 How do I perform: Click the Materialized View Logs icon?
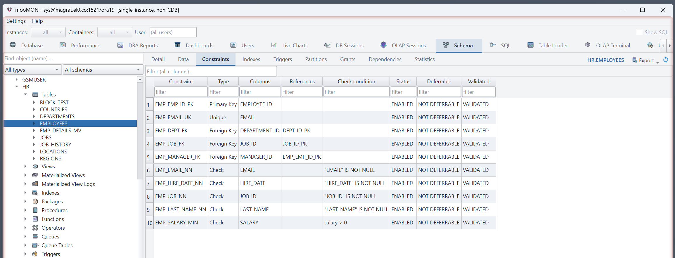(35, 184)
